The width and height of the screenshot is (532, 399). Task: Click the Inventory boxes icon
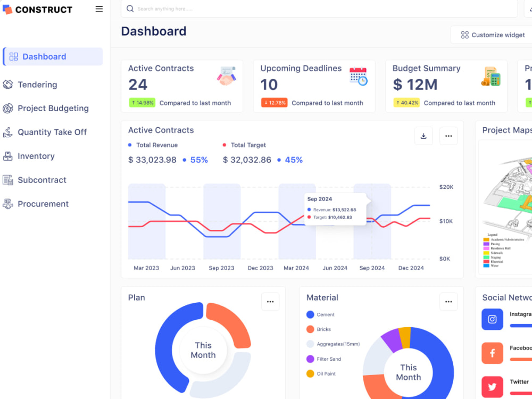pyautogui.click(x=8, y=156)
